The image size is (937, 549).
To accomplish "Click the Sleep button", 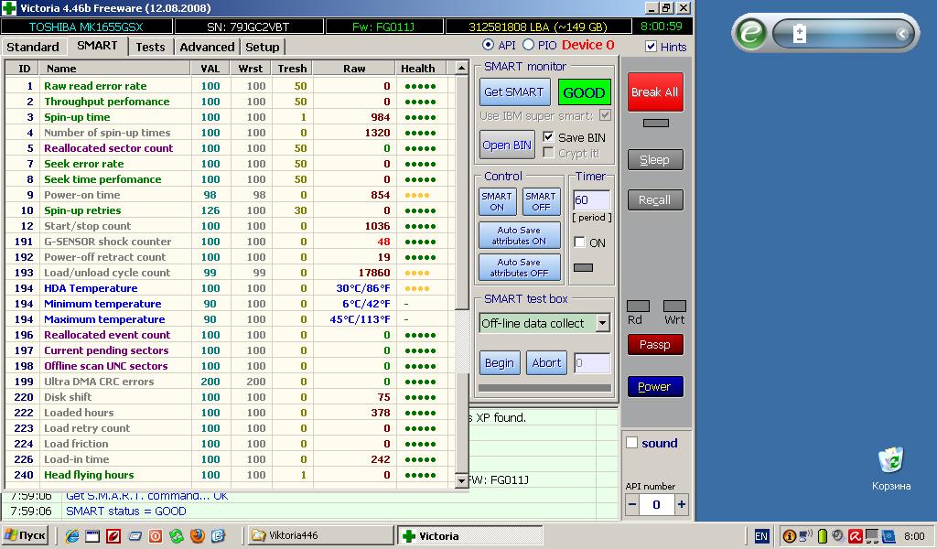I will click(x=655, y=159).
